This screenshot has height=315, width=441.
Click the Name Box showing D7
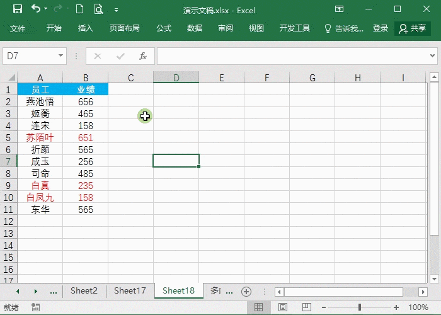(x=30, y=56)
